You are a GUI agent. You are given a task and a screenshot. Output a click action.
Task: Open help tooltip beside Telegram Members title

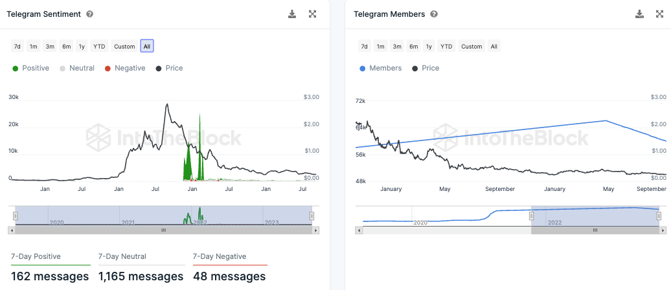click(434, 14)
